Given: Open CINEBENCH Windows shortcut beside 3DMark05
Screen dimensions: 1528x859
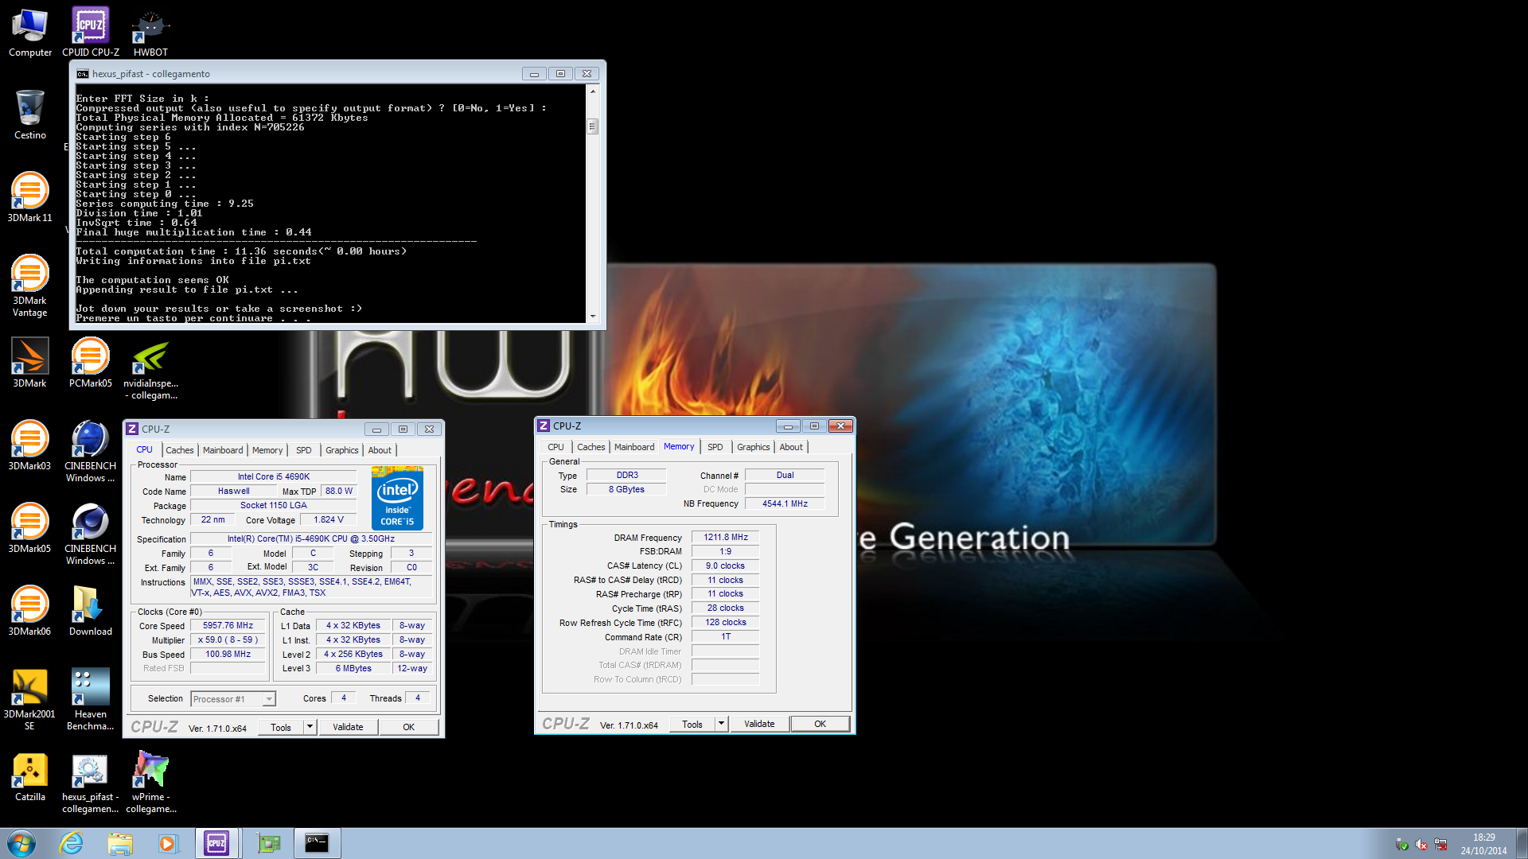Looking at the screenshot, I should 91,534.
